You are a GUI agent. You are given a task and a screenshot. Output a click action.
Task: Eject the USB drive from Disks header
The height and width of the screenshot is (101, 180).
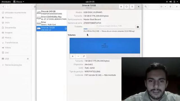pos(121,7)
